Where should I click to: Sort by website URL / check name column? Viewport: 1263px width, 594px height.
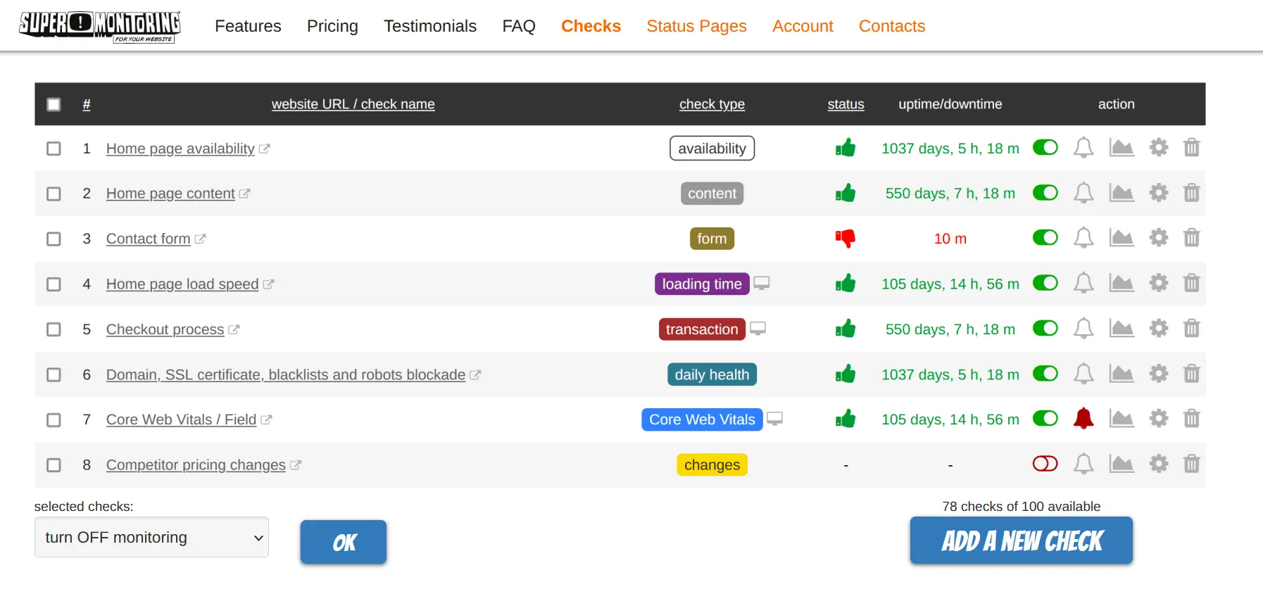pyautogui.click(x=353, y=104)
